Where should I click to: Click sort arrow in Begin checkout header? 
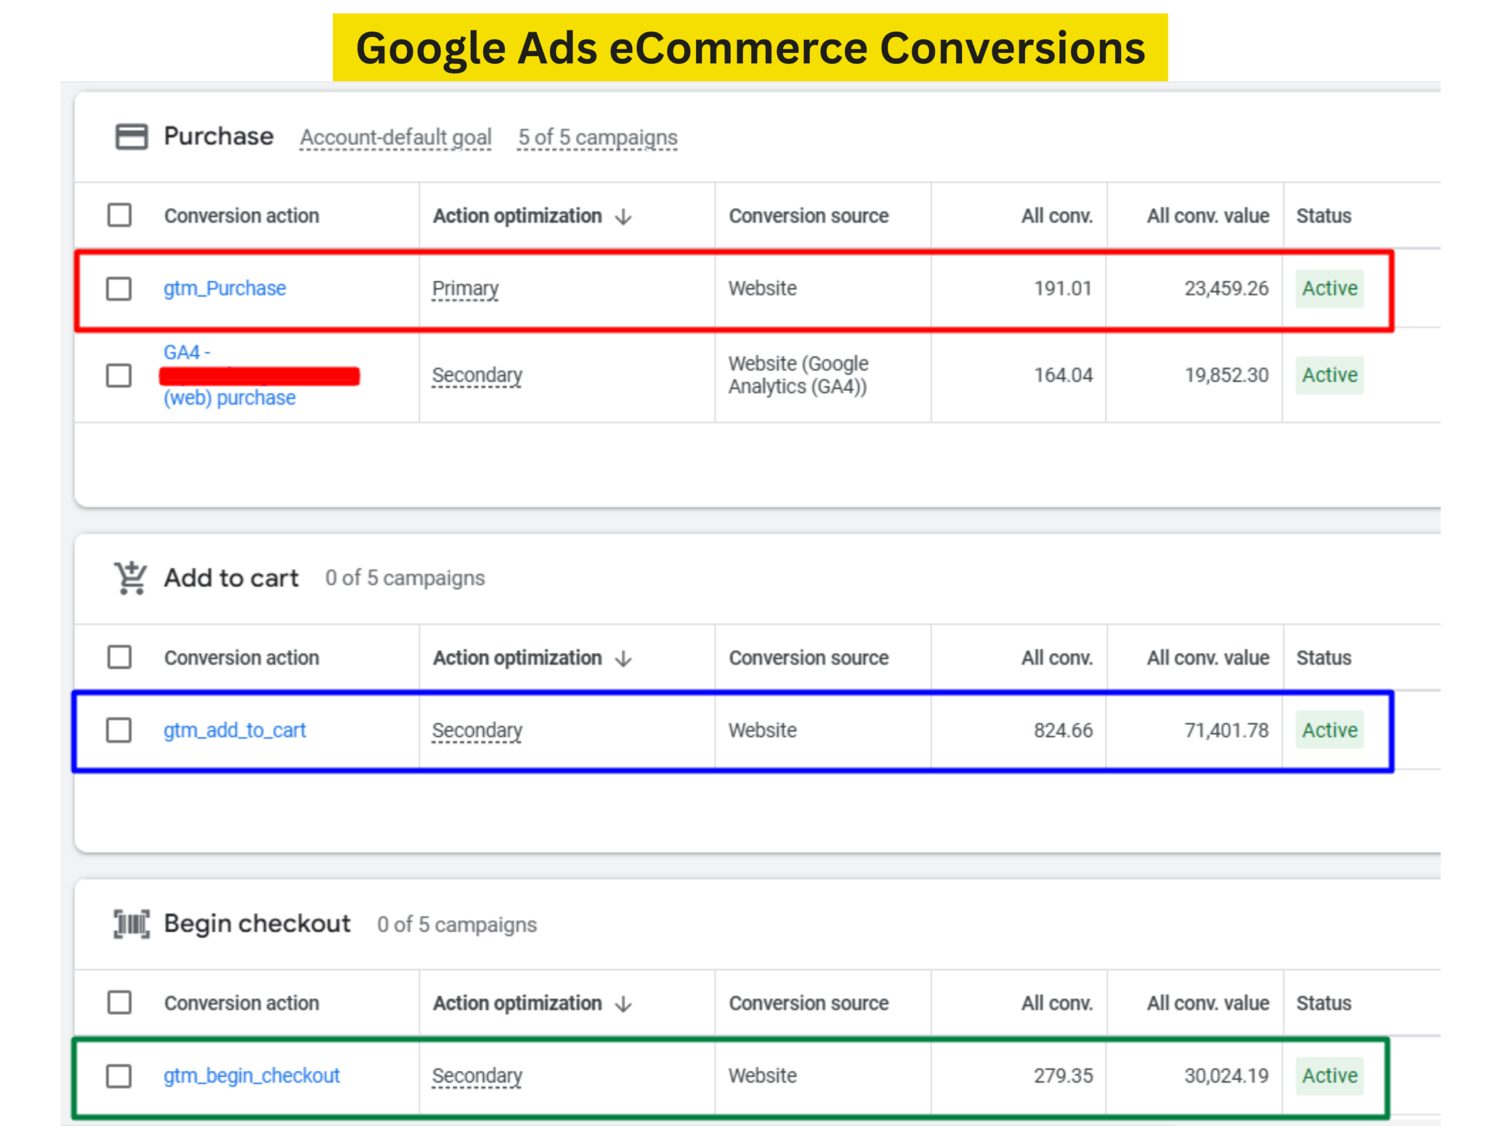(x=624, y=1004)
